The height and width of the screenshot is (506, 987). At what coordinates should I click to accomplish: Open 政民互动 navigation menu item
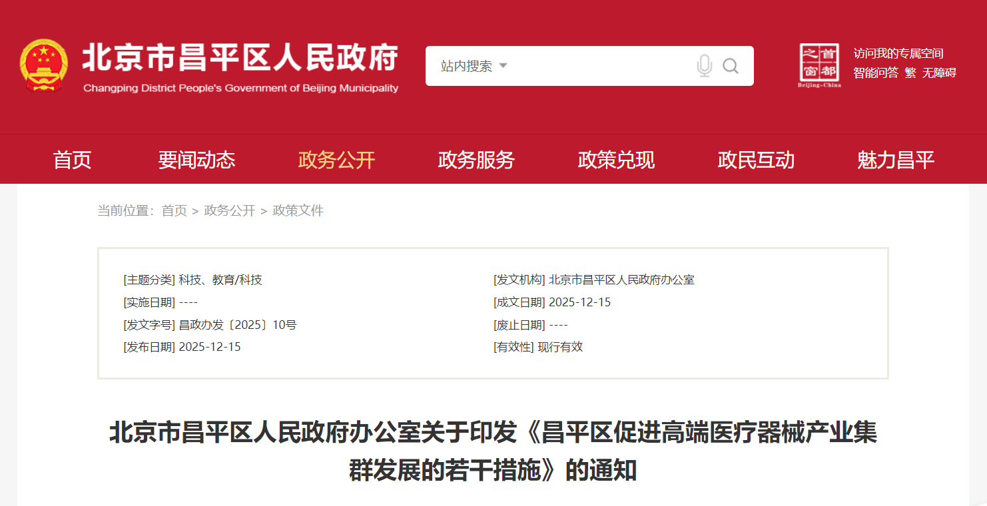coord(756,160)
